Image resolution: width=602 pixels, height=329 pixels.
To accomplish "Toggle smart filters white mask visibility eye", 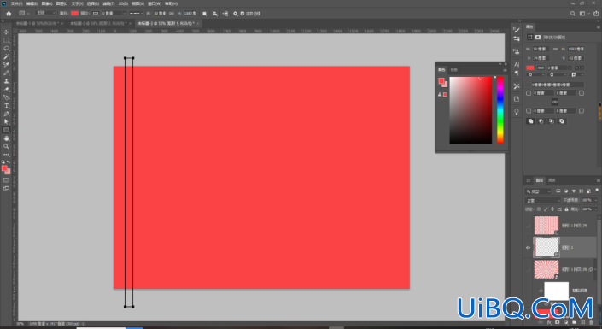I will point(541,291).
